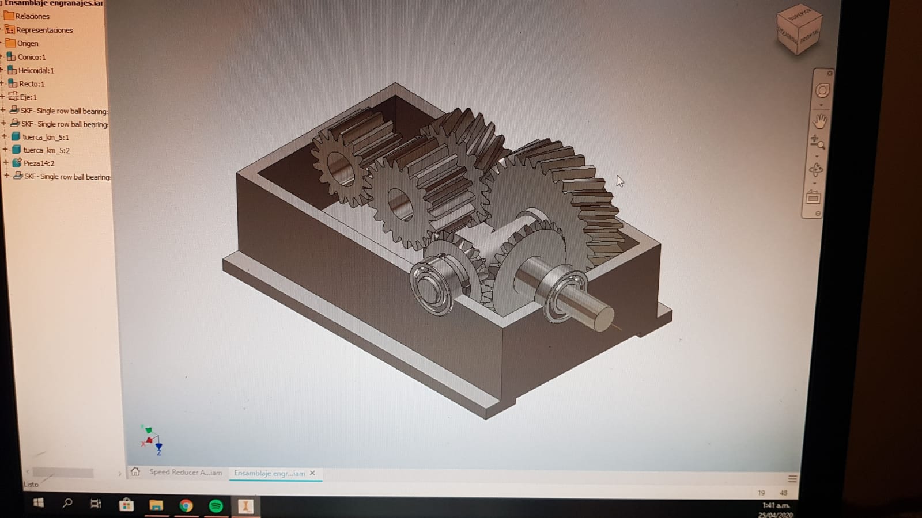Activate the Free Orbit tool
922x518 pixels.
(815, 169)
